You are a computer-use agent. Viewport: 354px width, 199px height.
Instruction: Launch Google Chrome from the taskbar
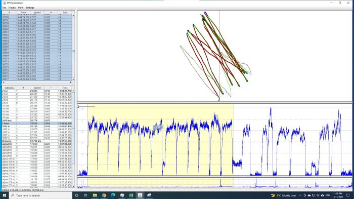[104, 195]
